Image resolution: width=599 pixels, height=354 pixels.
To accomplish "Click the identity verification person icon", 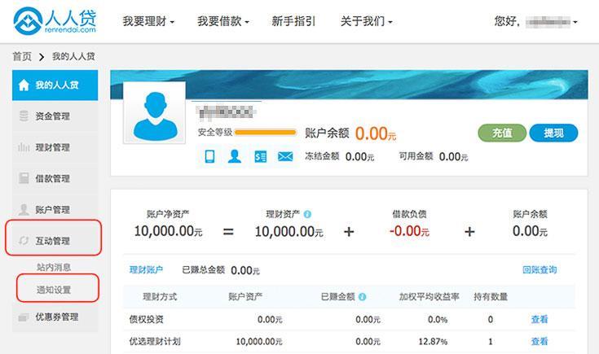I will 235,156.
